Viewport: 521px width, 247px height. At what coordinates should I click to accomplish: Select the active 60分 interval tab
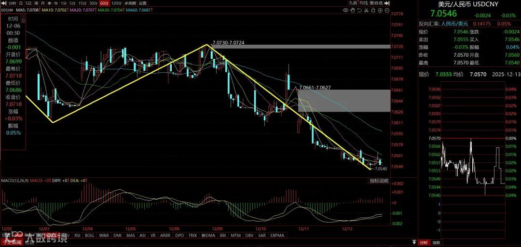[x=104, y=3]
